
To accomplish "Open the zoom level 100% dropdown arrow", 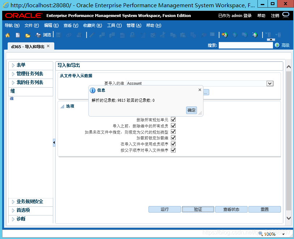I will pyautogui.click(x=283, y=234).
